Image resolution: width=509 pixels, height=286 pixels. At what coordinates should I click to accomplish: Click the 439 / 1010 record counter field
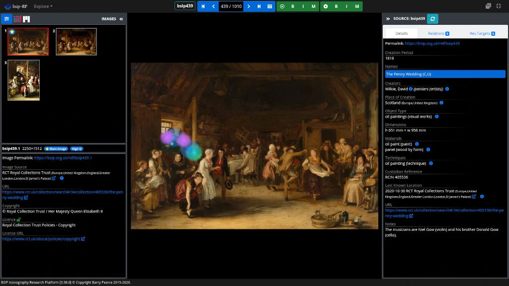(231, 6)
